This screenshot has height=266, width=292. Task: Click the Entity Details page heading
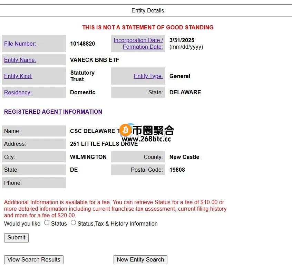click(x=148, y=10)
